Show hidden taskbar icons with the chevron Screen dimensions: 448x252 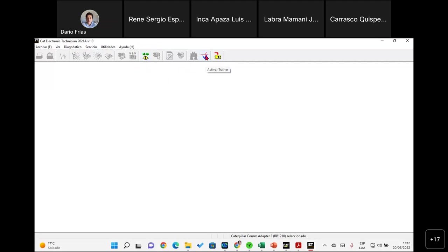click(x=325, y=245)
